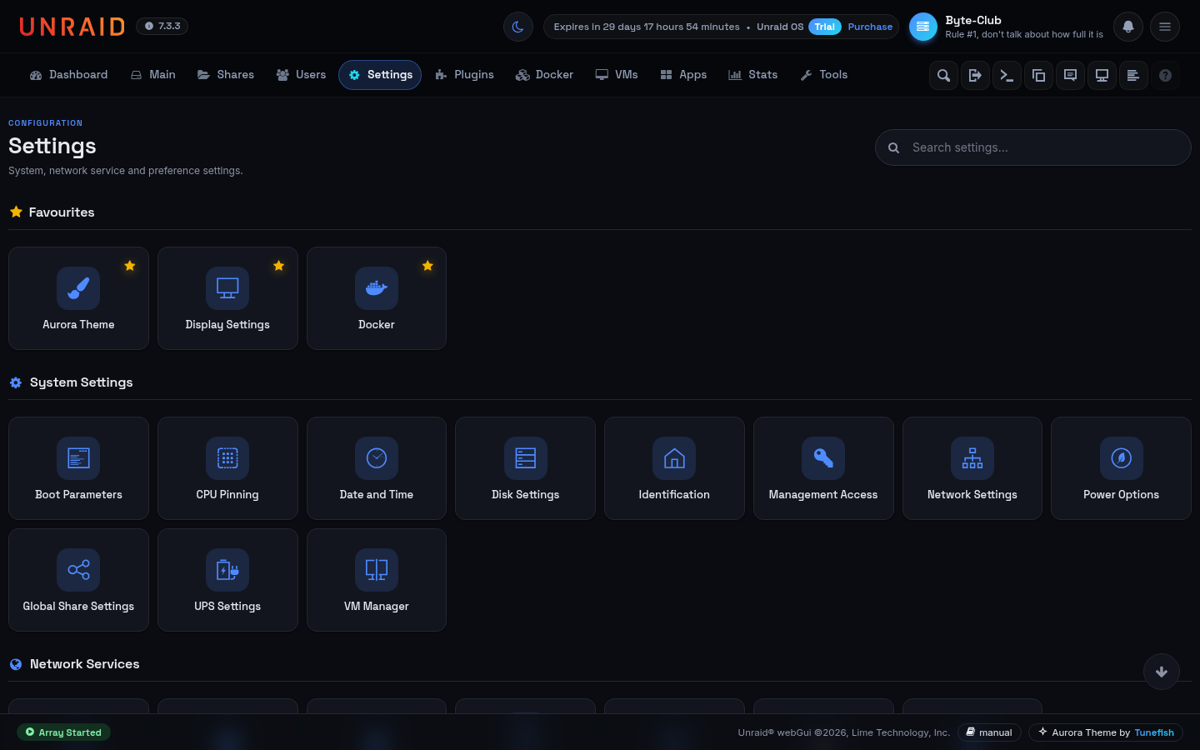Open the Tools tab
Viewport: 1200px width, 750px height.
point(823,75)
